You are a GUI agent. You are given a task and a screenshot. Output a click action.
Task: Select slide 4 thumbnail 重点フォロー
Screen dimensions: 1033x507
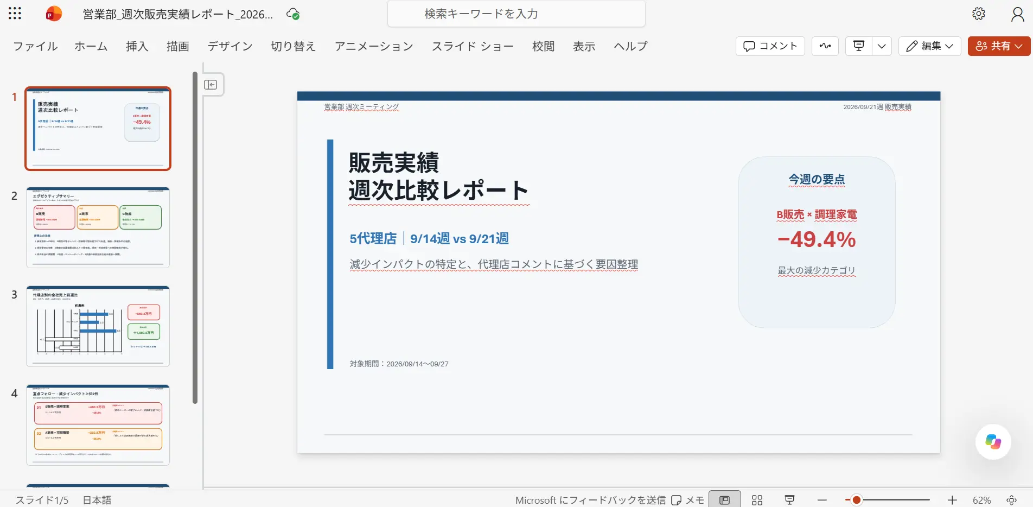click(98, 425)
